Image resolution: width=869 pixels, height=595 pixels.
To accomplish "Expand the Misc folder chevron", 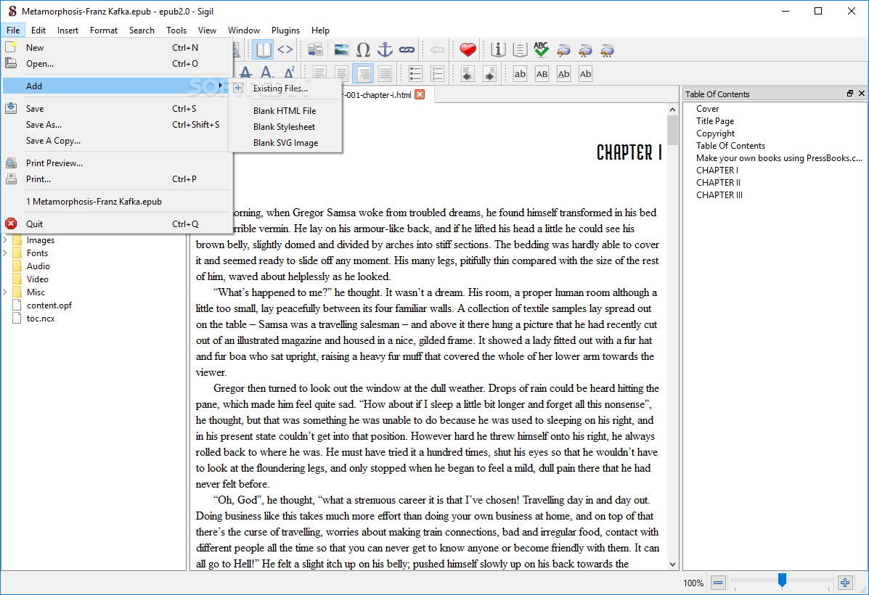I will pos(5,292).
